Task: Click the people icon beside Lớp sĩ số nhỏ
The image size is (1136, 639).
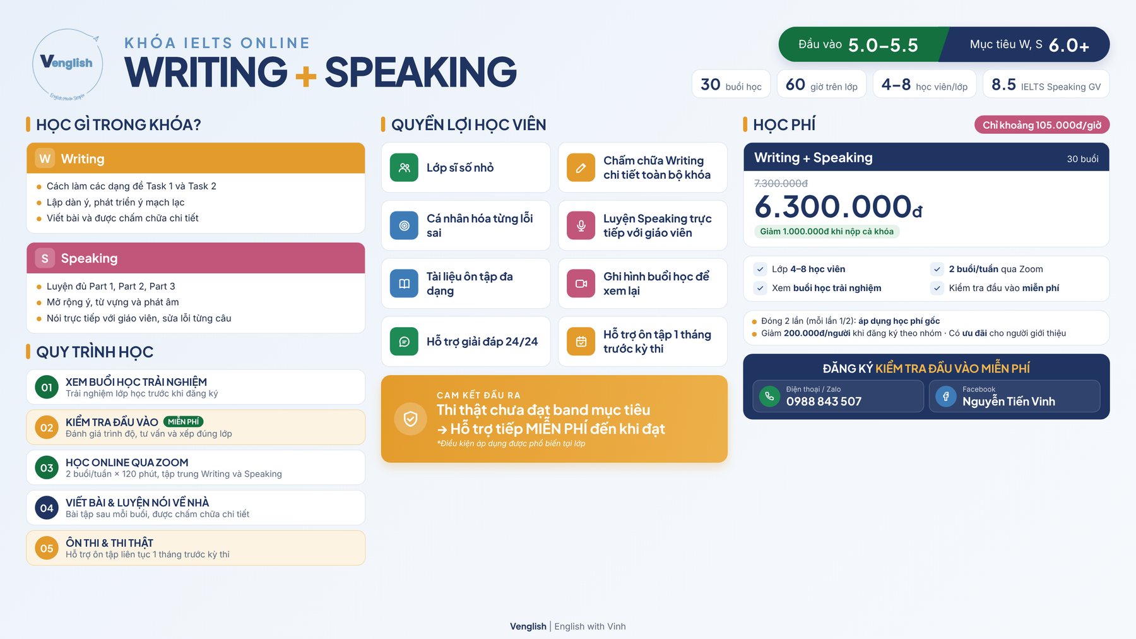Action: [x=404, y=167]
